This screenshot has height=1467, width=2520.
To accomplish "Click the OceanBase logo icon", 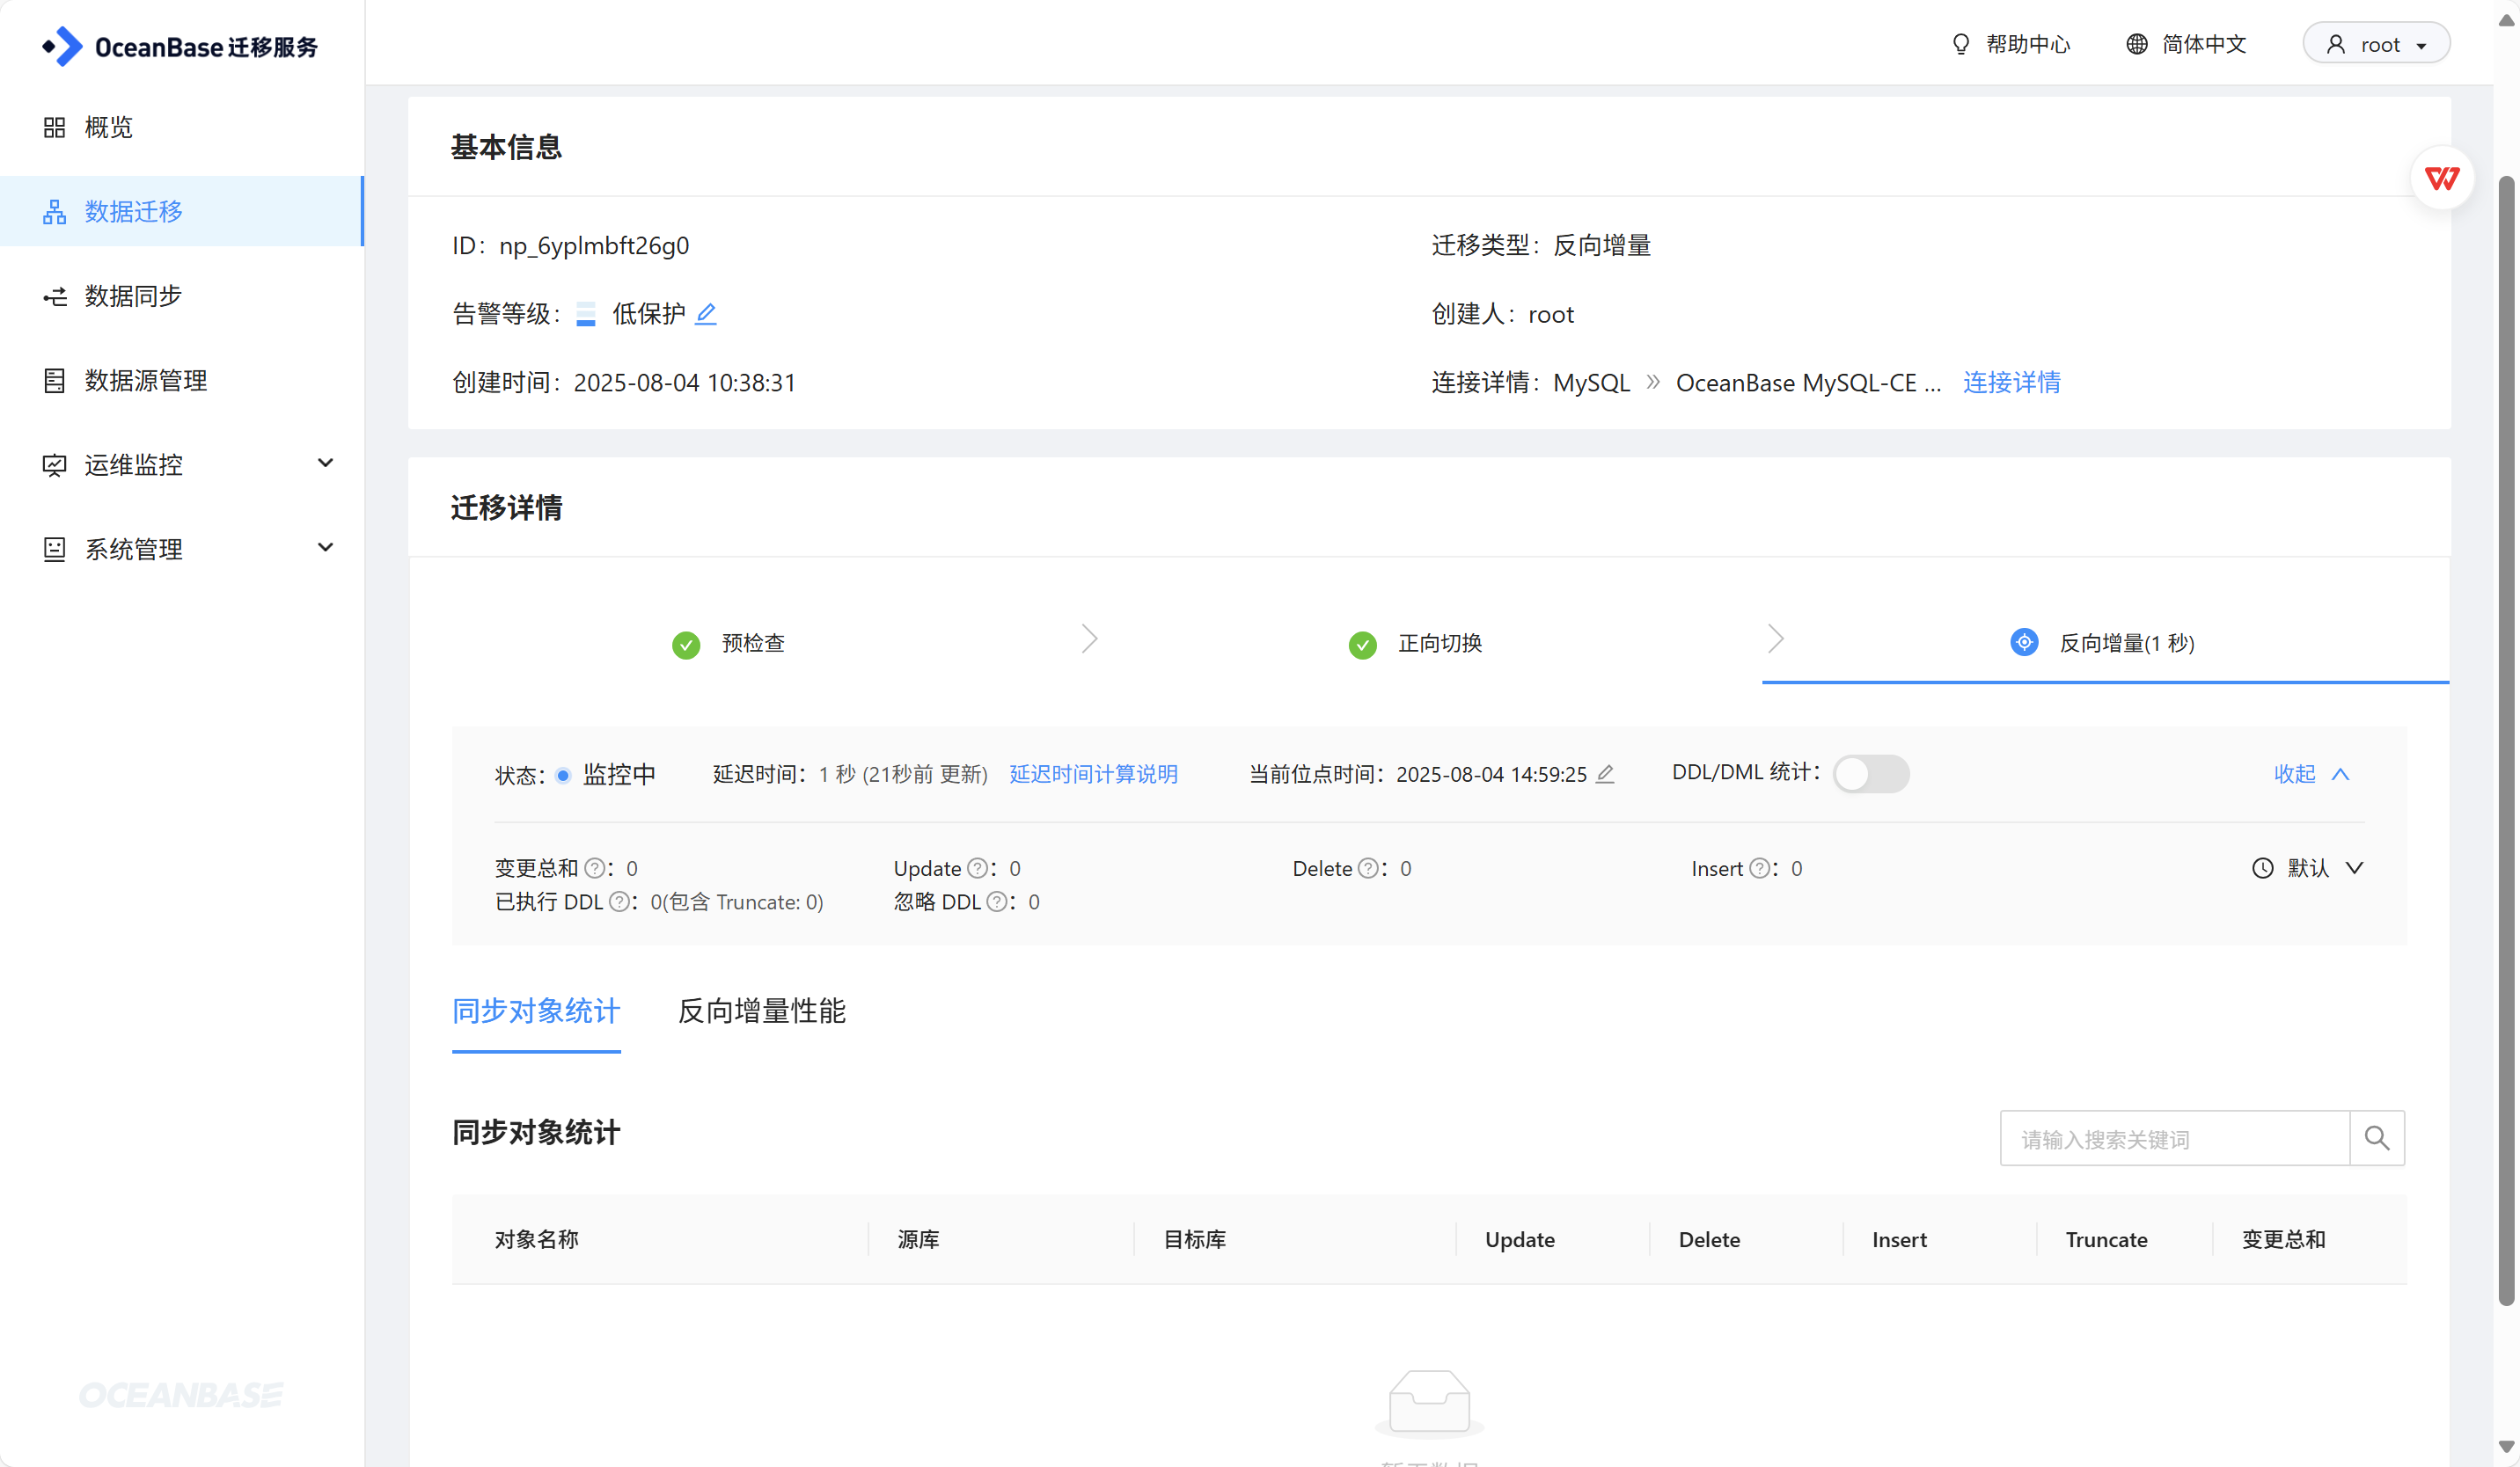I will point(62,46).
